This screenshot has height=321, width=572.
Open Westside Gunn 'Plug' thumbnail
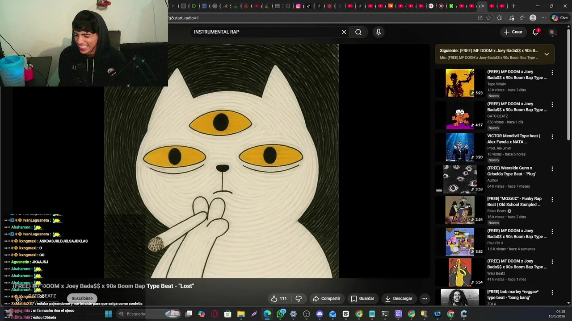[460, 179]
